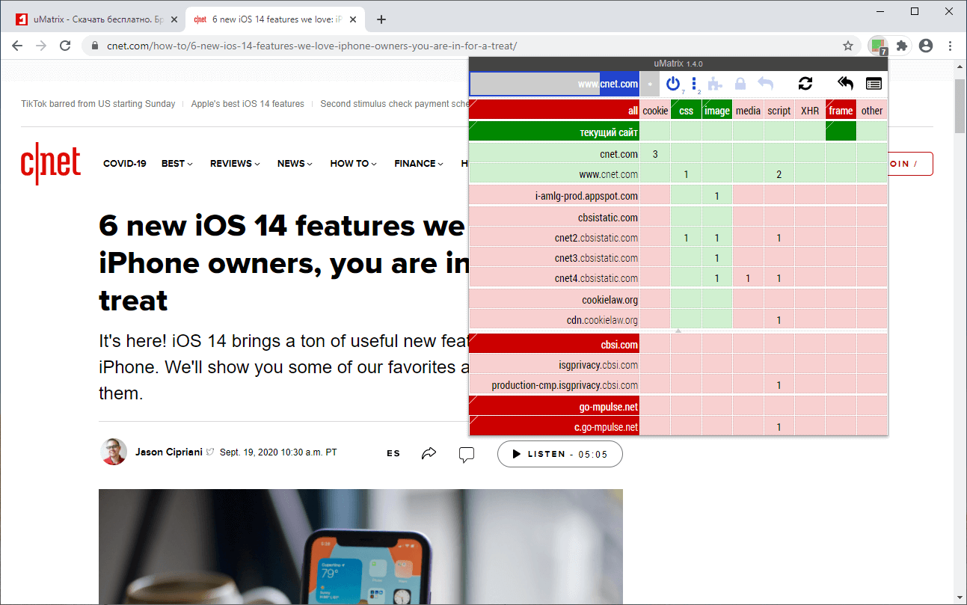Screen dimensions: 967x605
Task: Click the script cell showing 2 for www.cnet.com
Action: click(779, 174)
